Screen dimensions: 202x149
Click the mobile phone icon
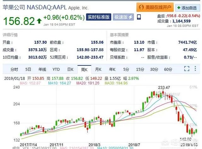139,17
